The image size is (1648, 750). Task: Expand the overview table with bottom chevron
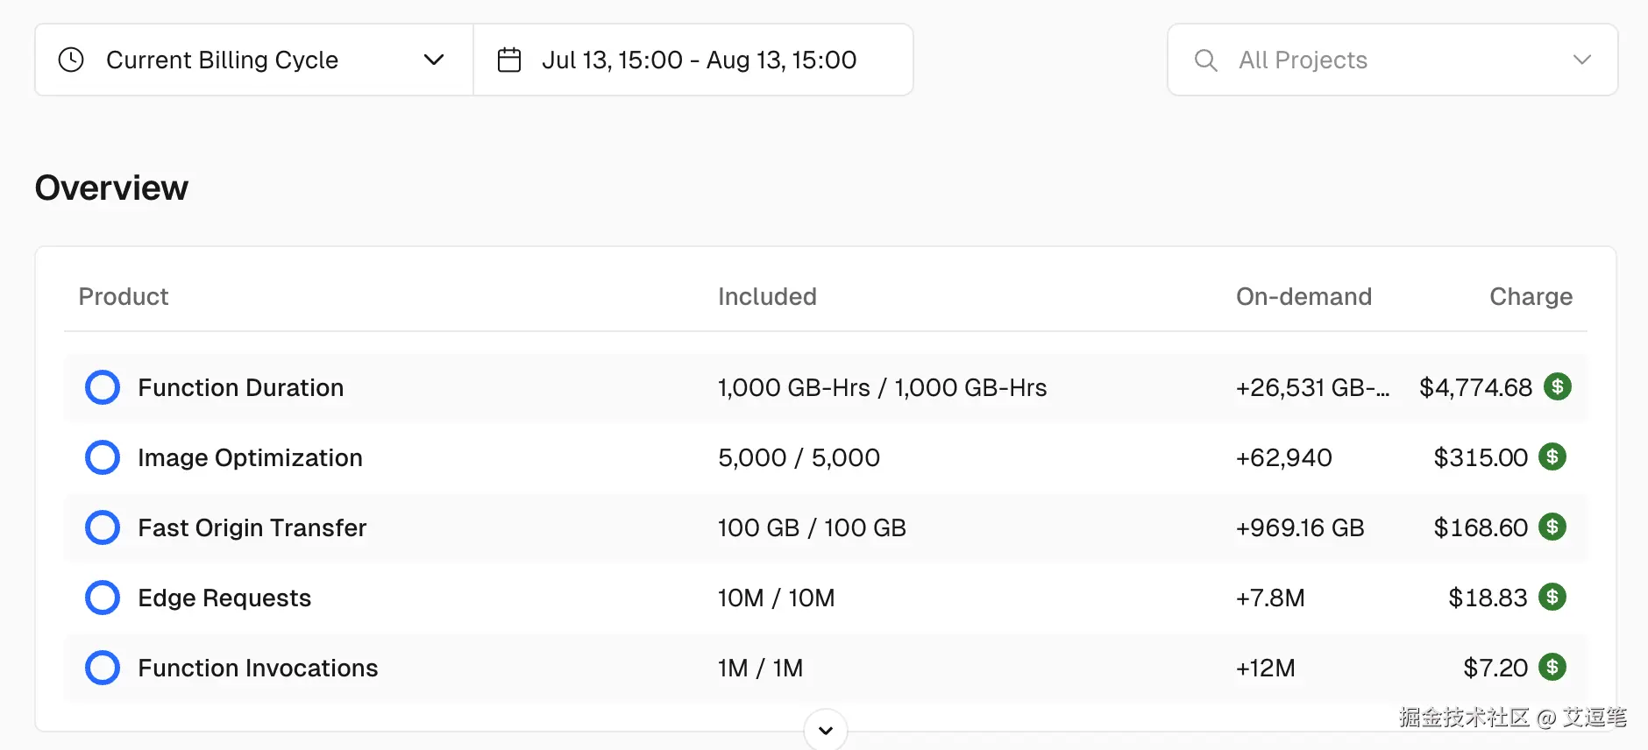[x=826, y=730]
